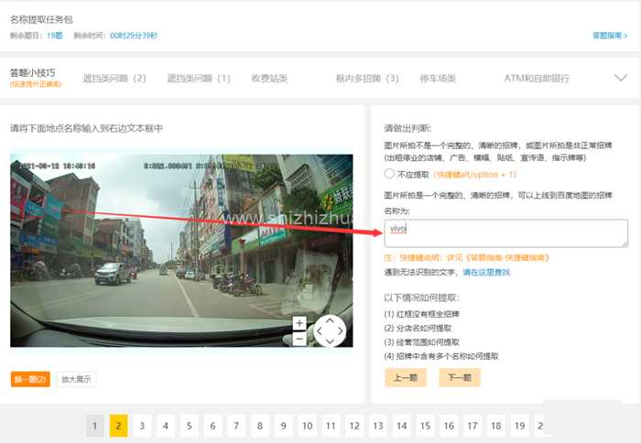Go to question 3 in pagination
The height and width of the screenshot is (443, 641).
coord(142,426)
